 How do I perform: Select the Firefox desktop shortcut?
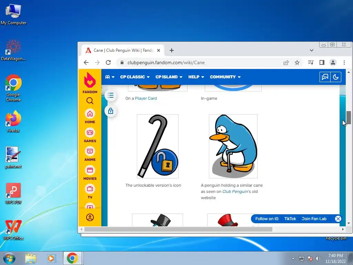[x=13, y=121]
